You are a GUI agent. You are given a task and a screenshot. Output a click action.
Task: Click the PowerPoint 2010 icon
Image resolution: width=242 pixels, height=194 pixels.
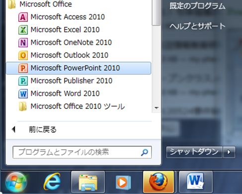click(x=23, y=68)
